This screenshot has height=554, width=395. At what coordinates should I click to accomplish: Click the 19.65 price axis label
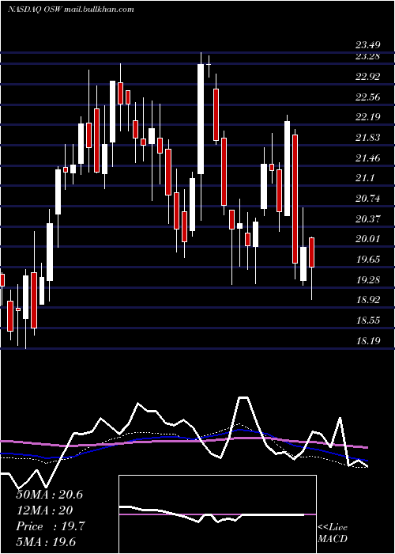(368, 260)
